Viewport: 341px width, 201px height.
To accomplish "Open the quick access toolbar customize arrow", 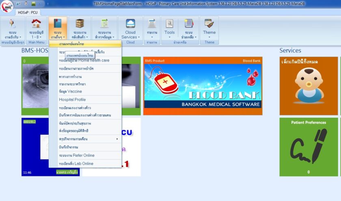I will tap(48, 4).
